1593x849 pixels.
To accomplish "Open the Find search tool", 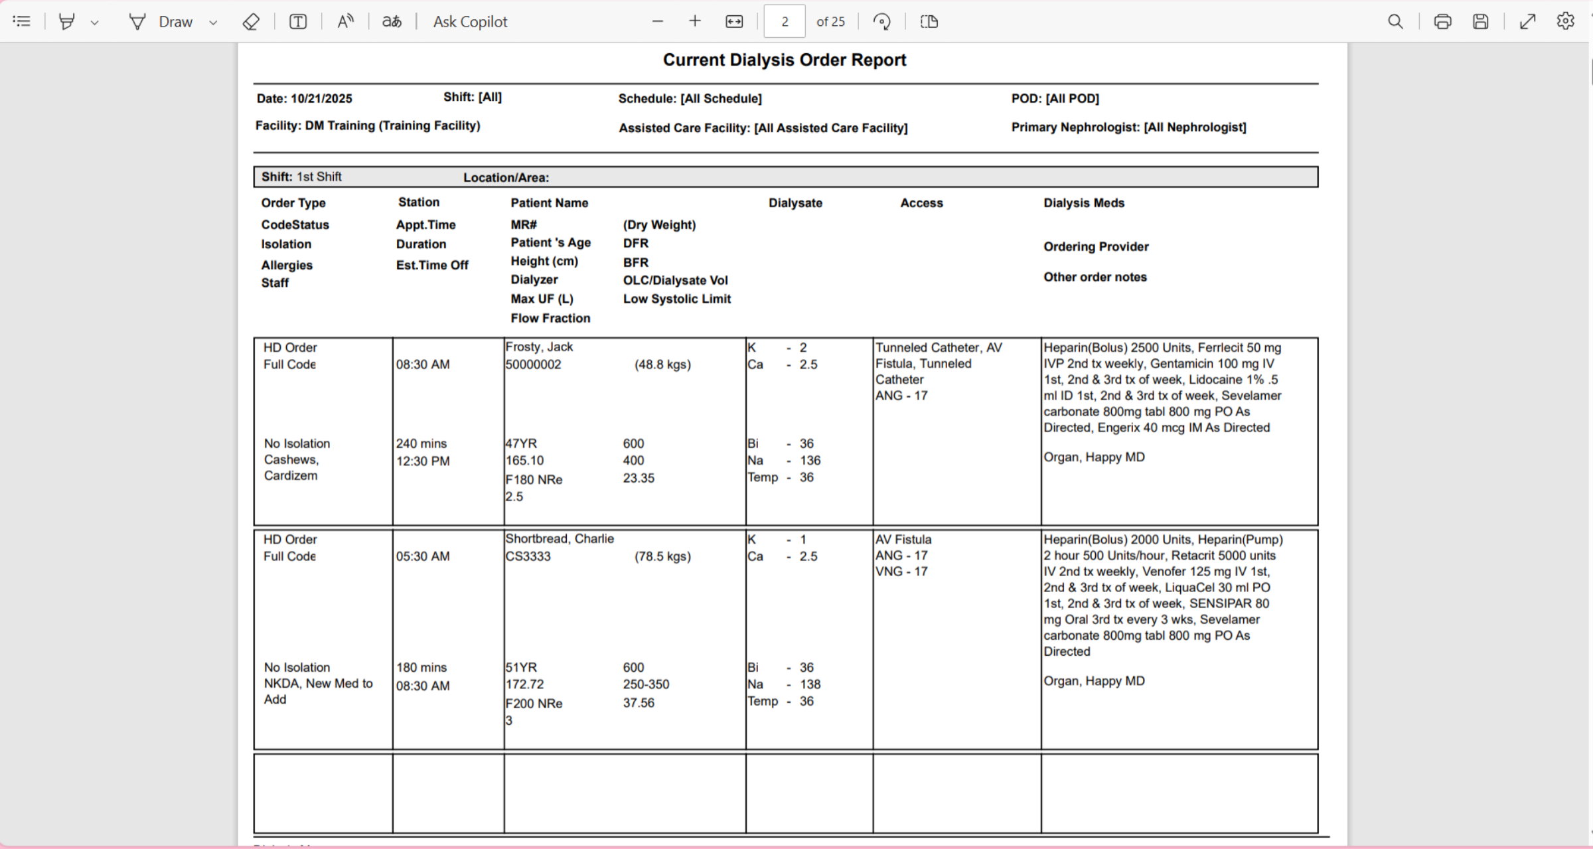I will pos(1395,21).
